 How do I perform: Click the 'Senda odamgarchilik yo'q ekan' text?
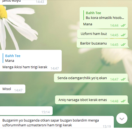pos(82,78)
